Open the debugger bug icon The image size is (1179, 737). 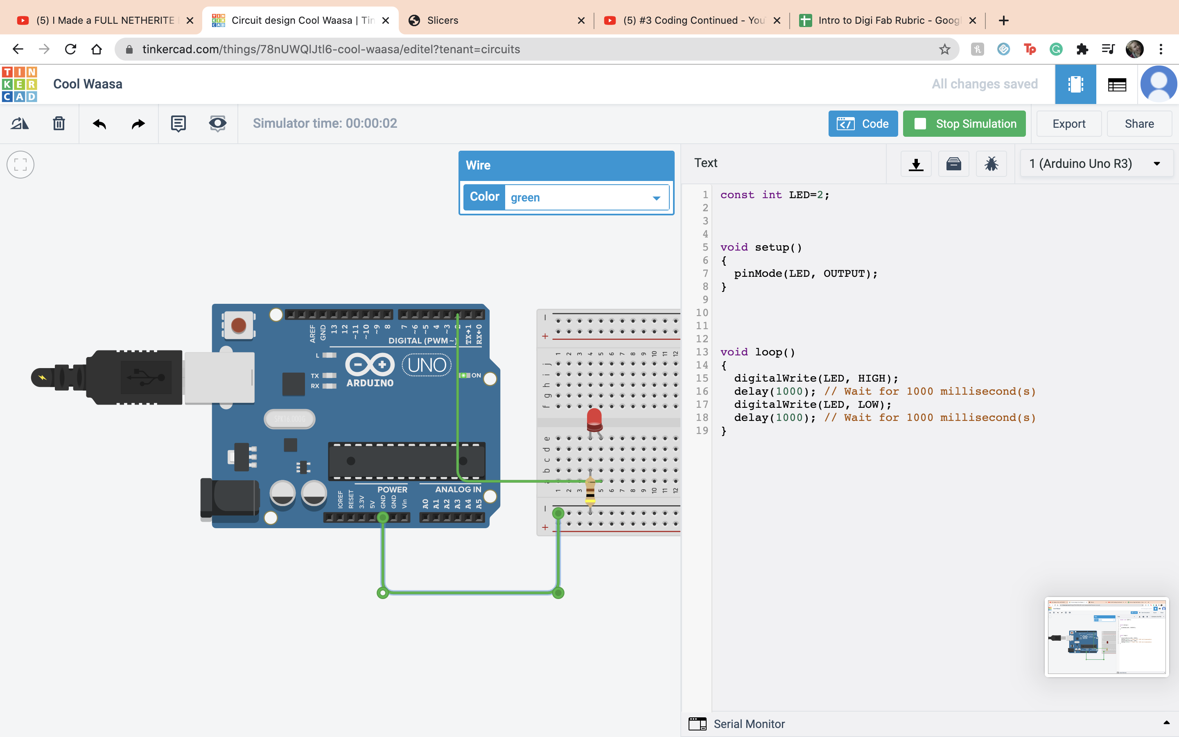(x=991, y=164)
